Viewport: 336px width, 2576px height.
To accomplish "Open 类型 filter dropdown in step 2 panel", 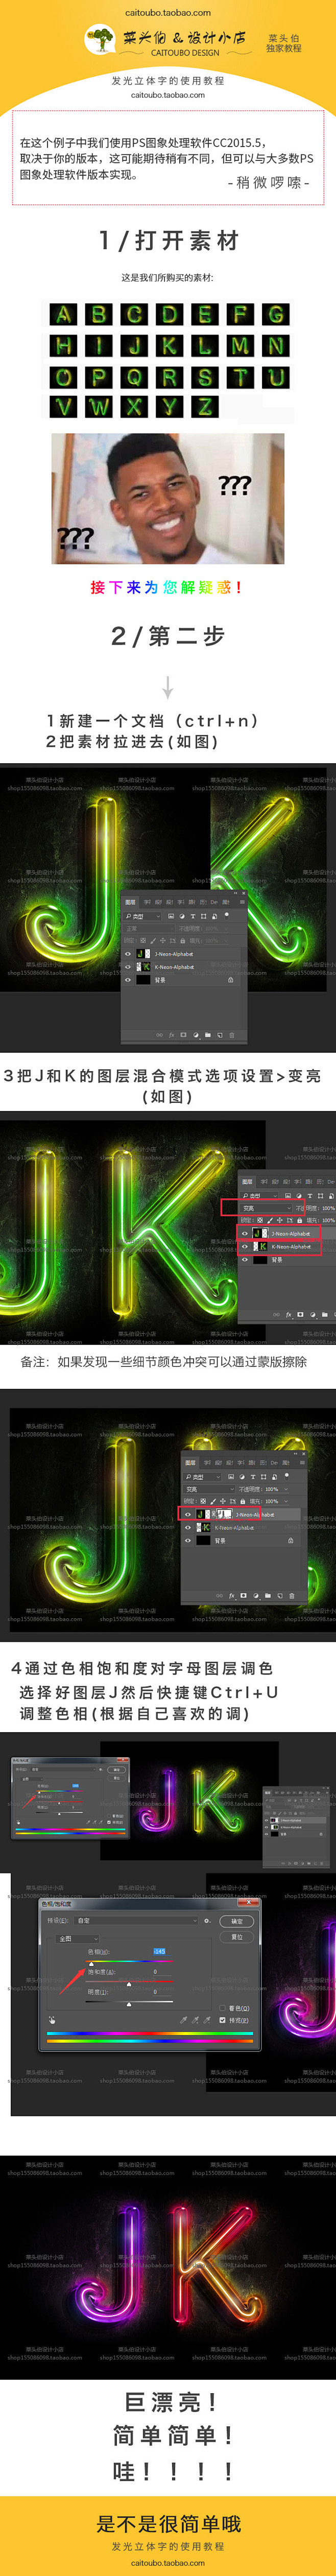I will [142, 916].
